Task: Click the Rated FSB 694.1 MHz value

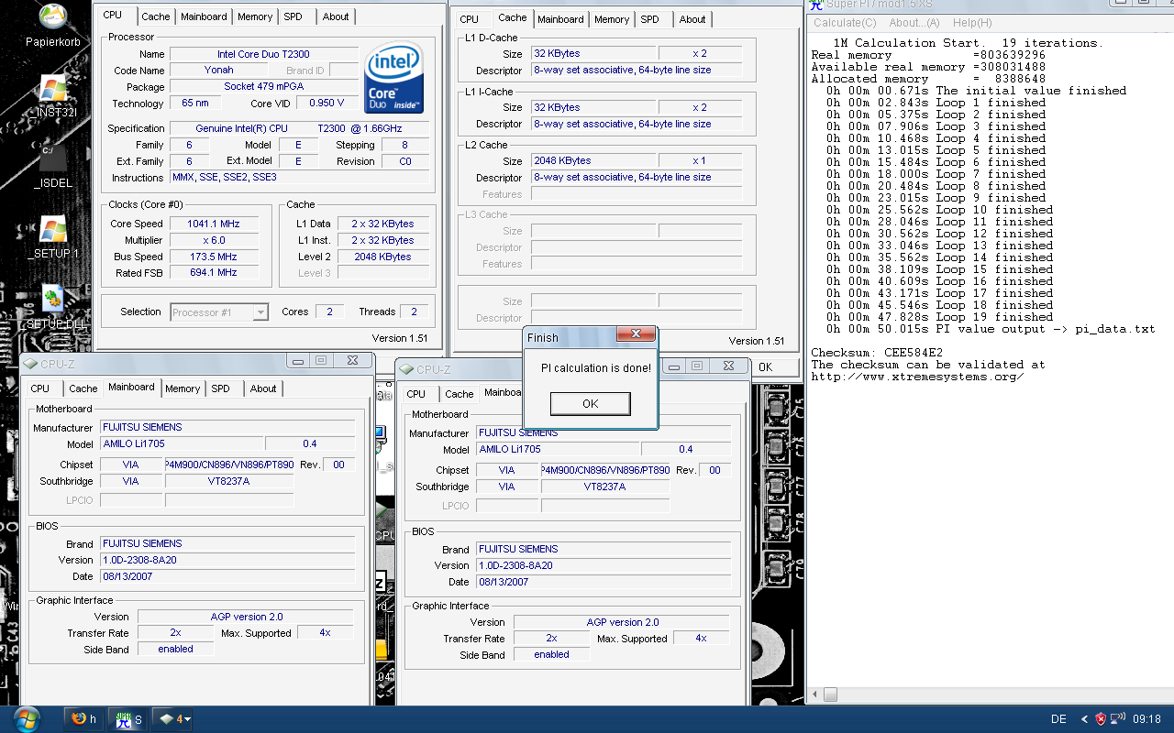Action: tap(215, 273)
